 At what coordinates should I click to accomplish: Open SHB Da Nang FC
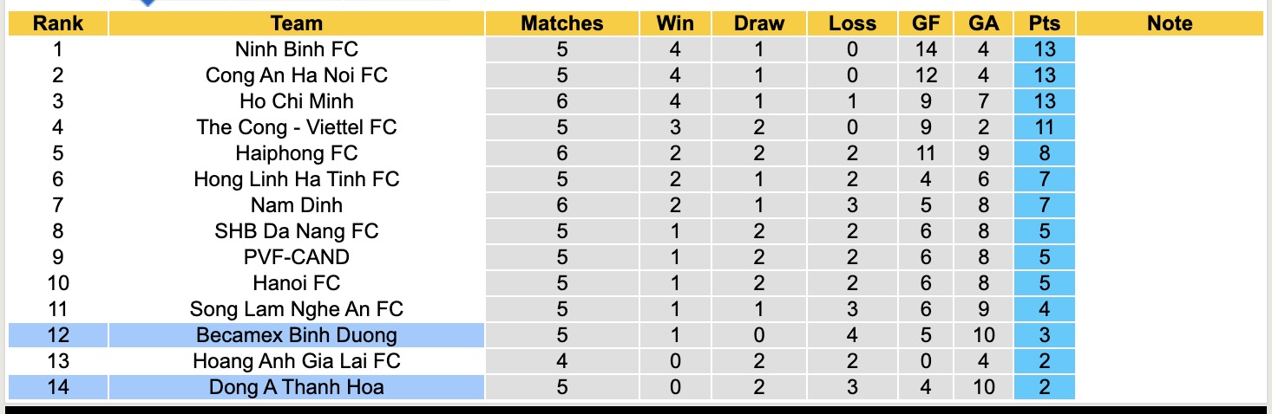click(296, 231)
